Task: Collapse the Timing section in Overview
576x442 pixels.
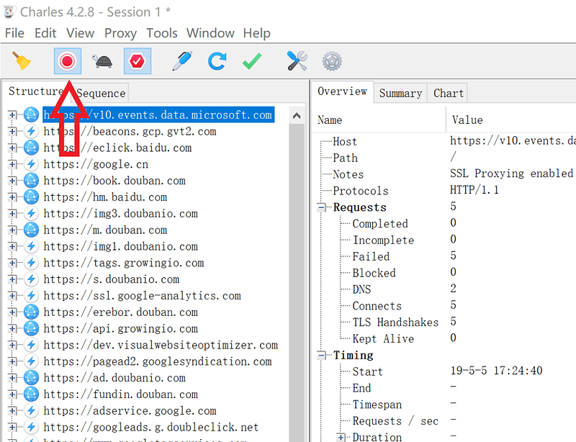Action: click(x=321, y=356)
